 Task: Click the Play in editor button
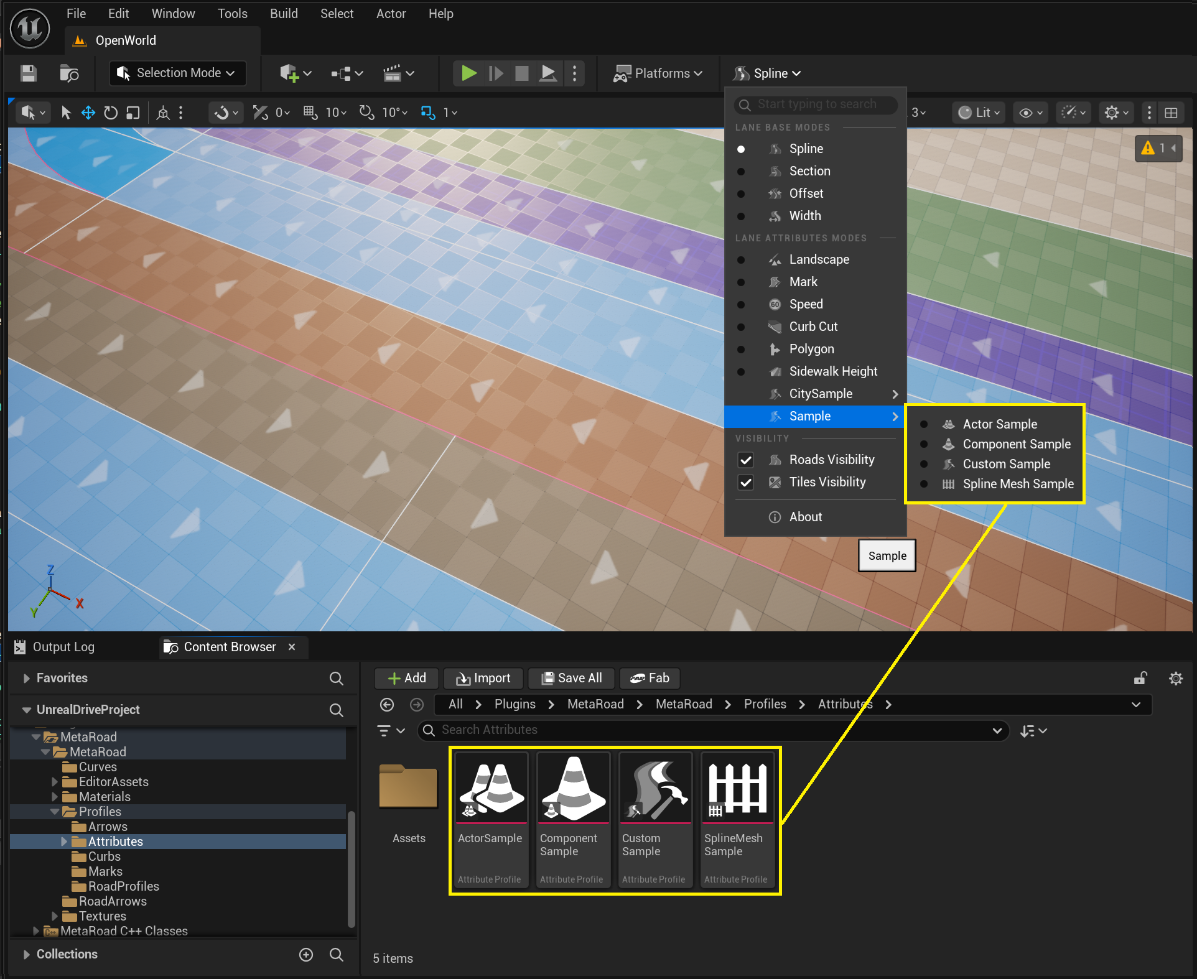click(469, 73)
